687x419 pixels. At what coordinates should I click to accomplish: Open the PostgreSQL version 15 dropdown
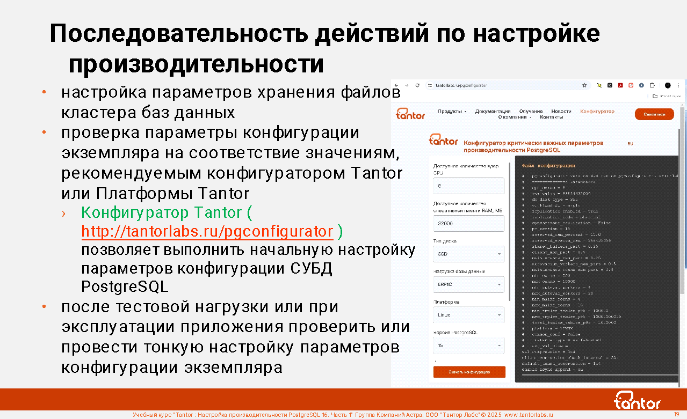coord(468,346)
